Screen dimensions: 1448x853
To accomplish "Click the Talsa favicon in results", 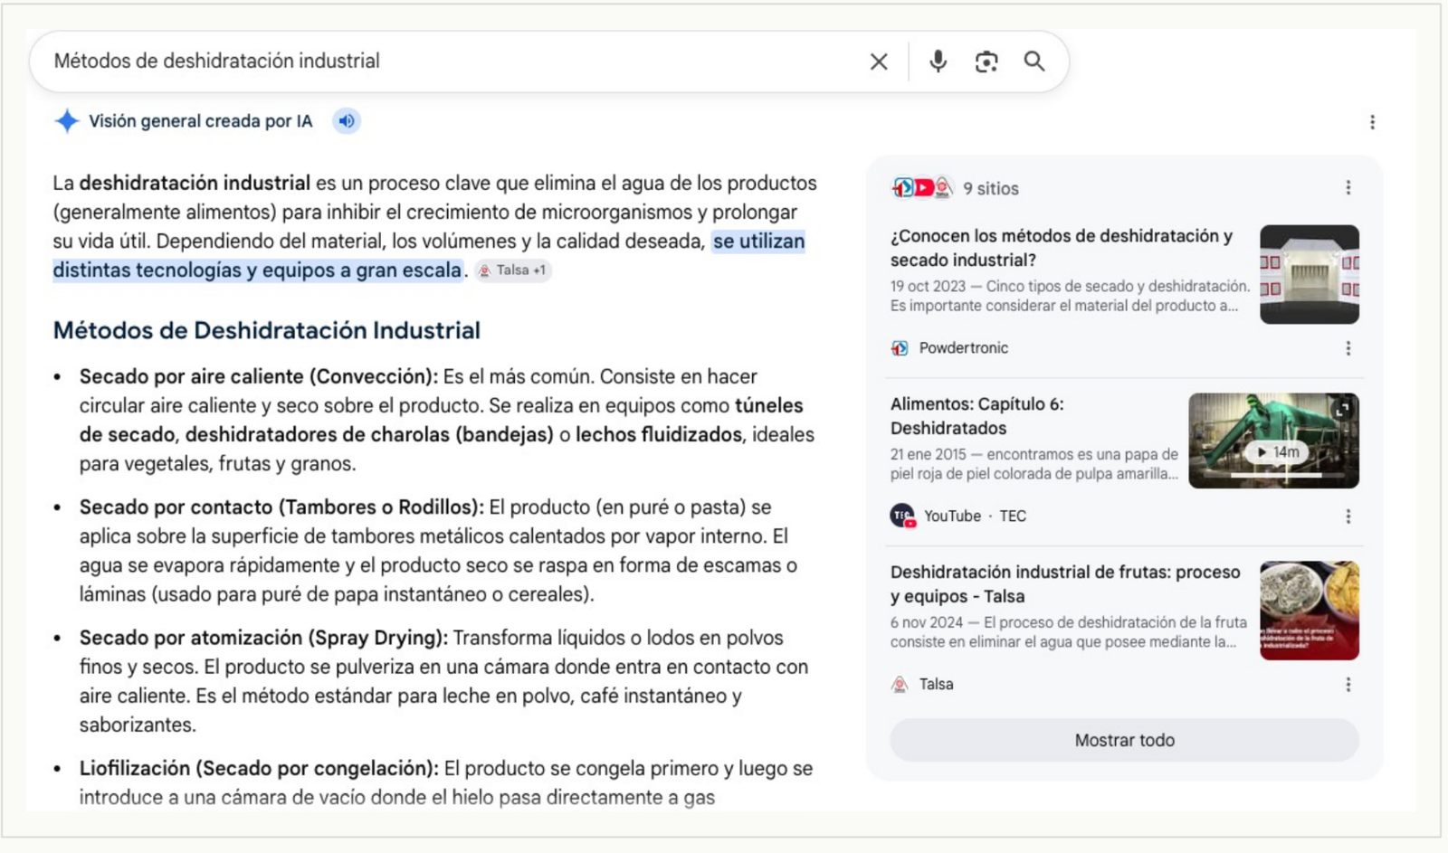I will pyautogui.click(x=900, y=685).
